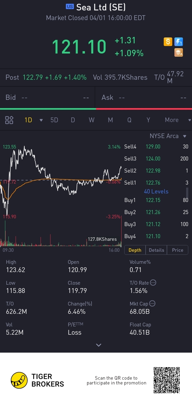Image resolution: width=192 pixels, height=408 pixels.
Task: Switch to the Details tab
Action: click(156, 250)
